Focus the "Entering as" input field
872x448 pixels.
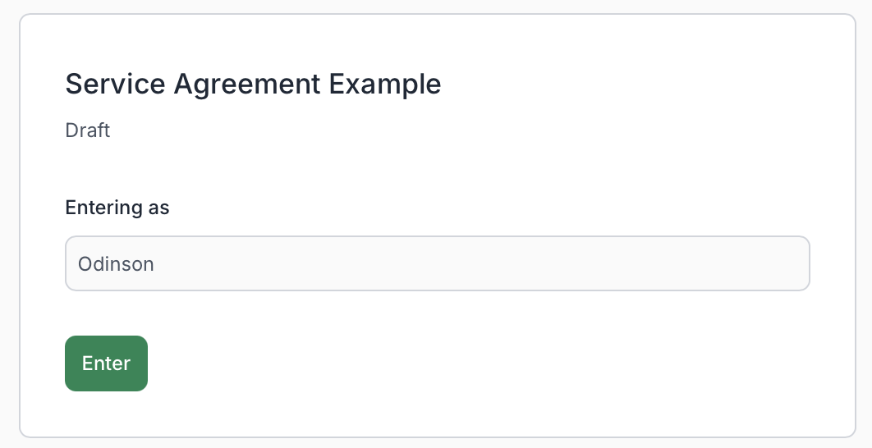point(437,263)
